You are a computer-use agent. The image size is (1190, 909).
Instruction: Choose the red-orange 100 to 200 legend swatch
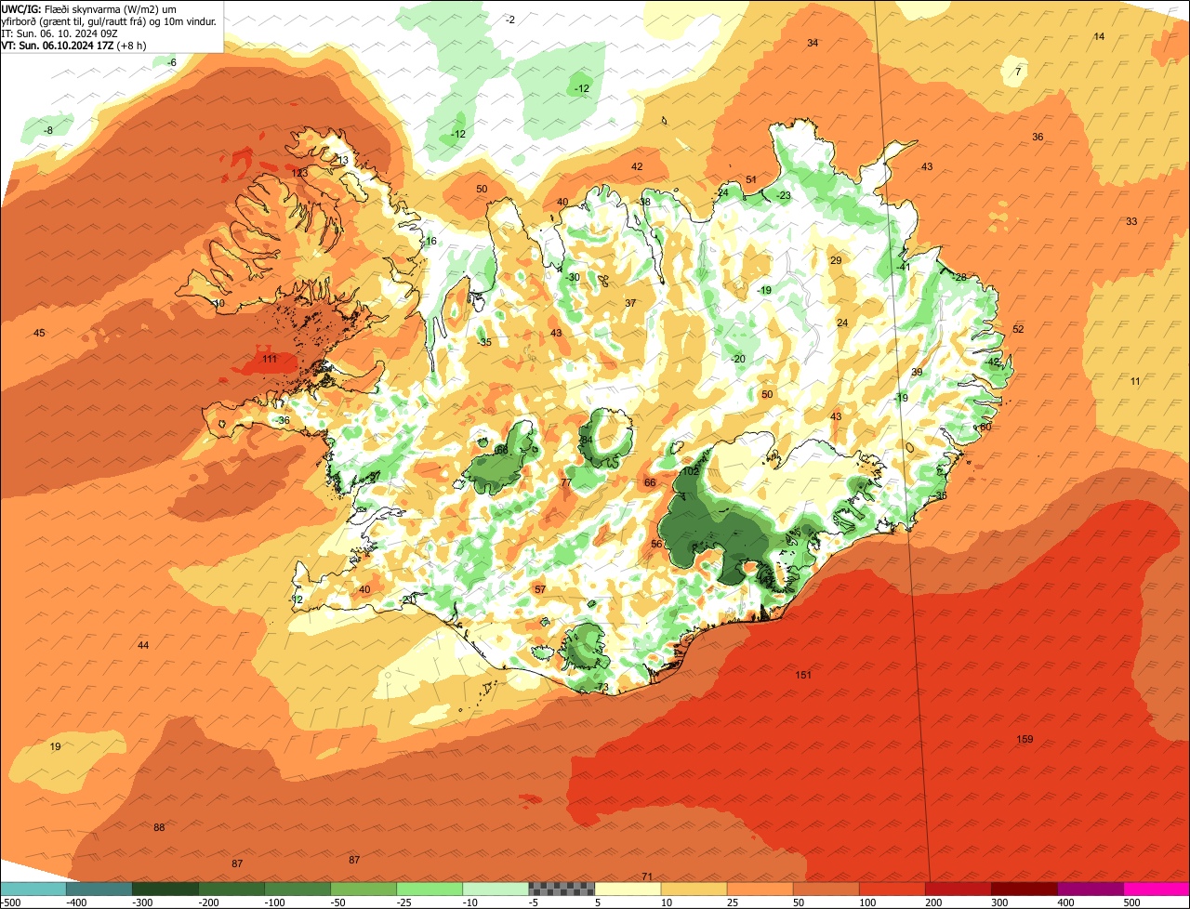892,889
